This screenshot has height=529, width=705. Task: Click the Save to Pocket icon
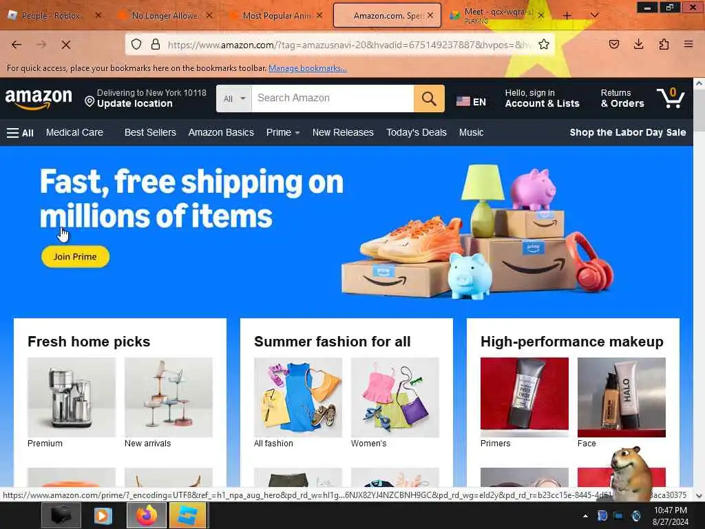613,44
